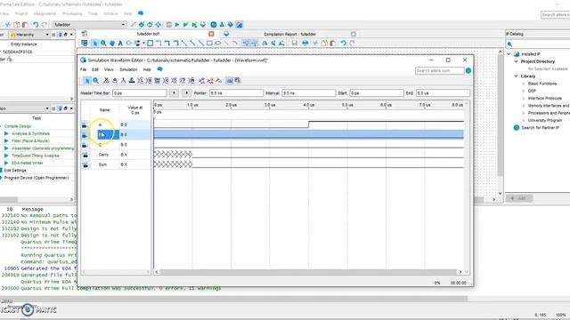570x320 pixels.
Task: Close the fulladder.bdf tab via its orange icon
Action: click(211, 34)
